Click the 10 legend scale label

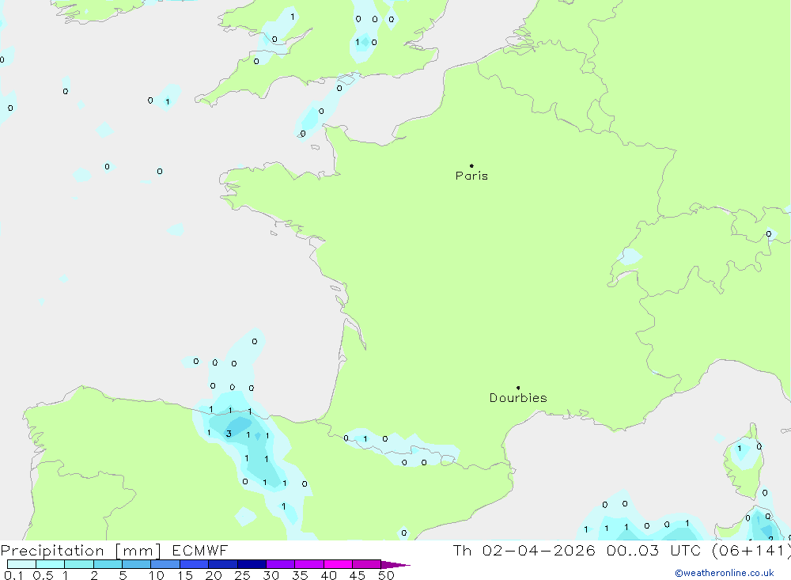pos(157,575)
